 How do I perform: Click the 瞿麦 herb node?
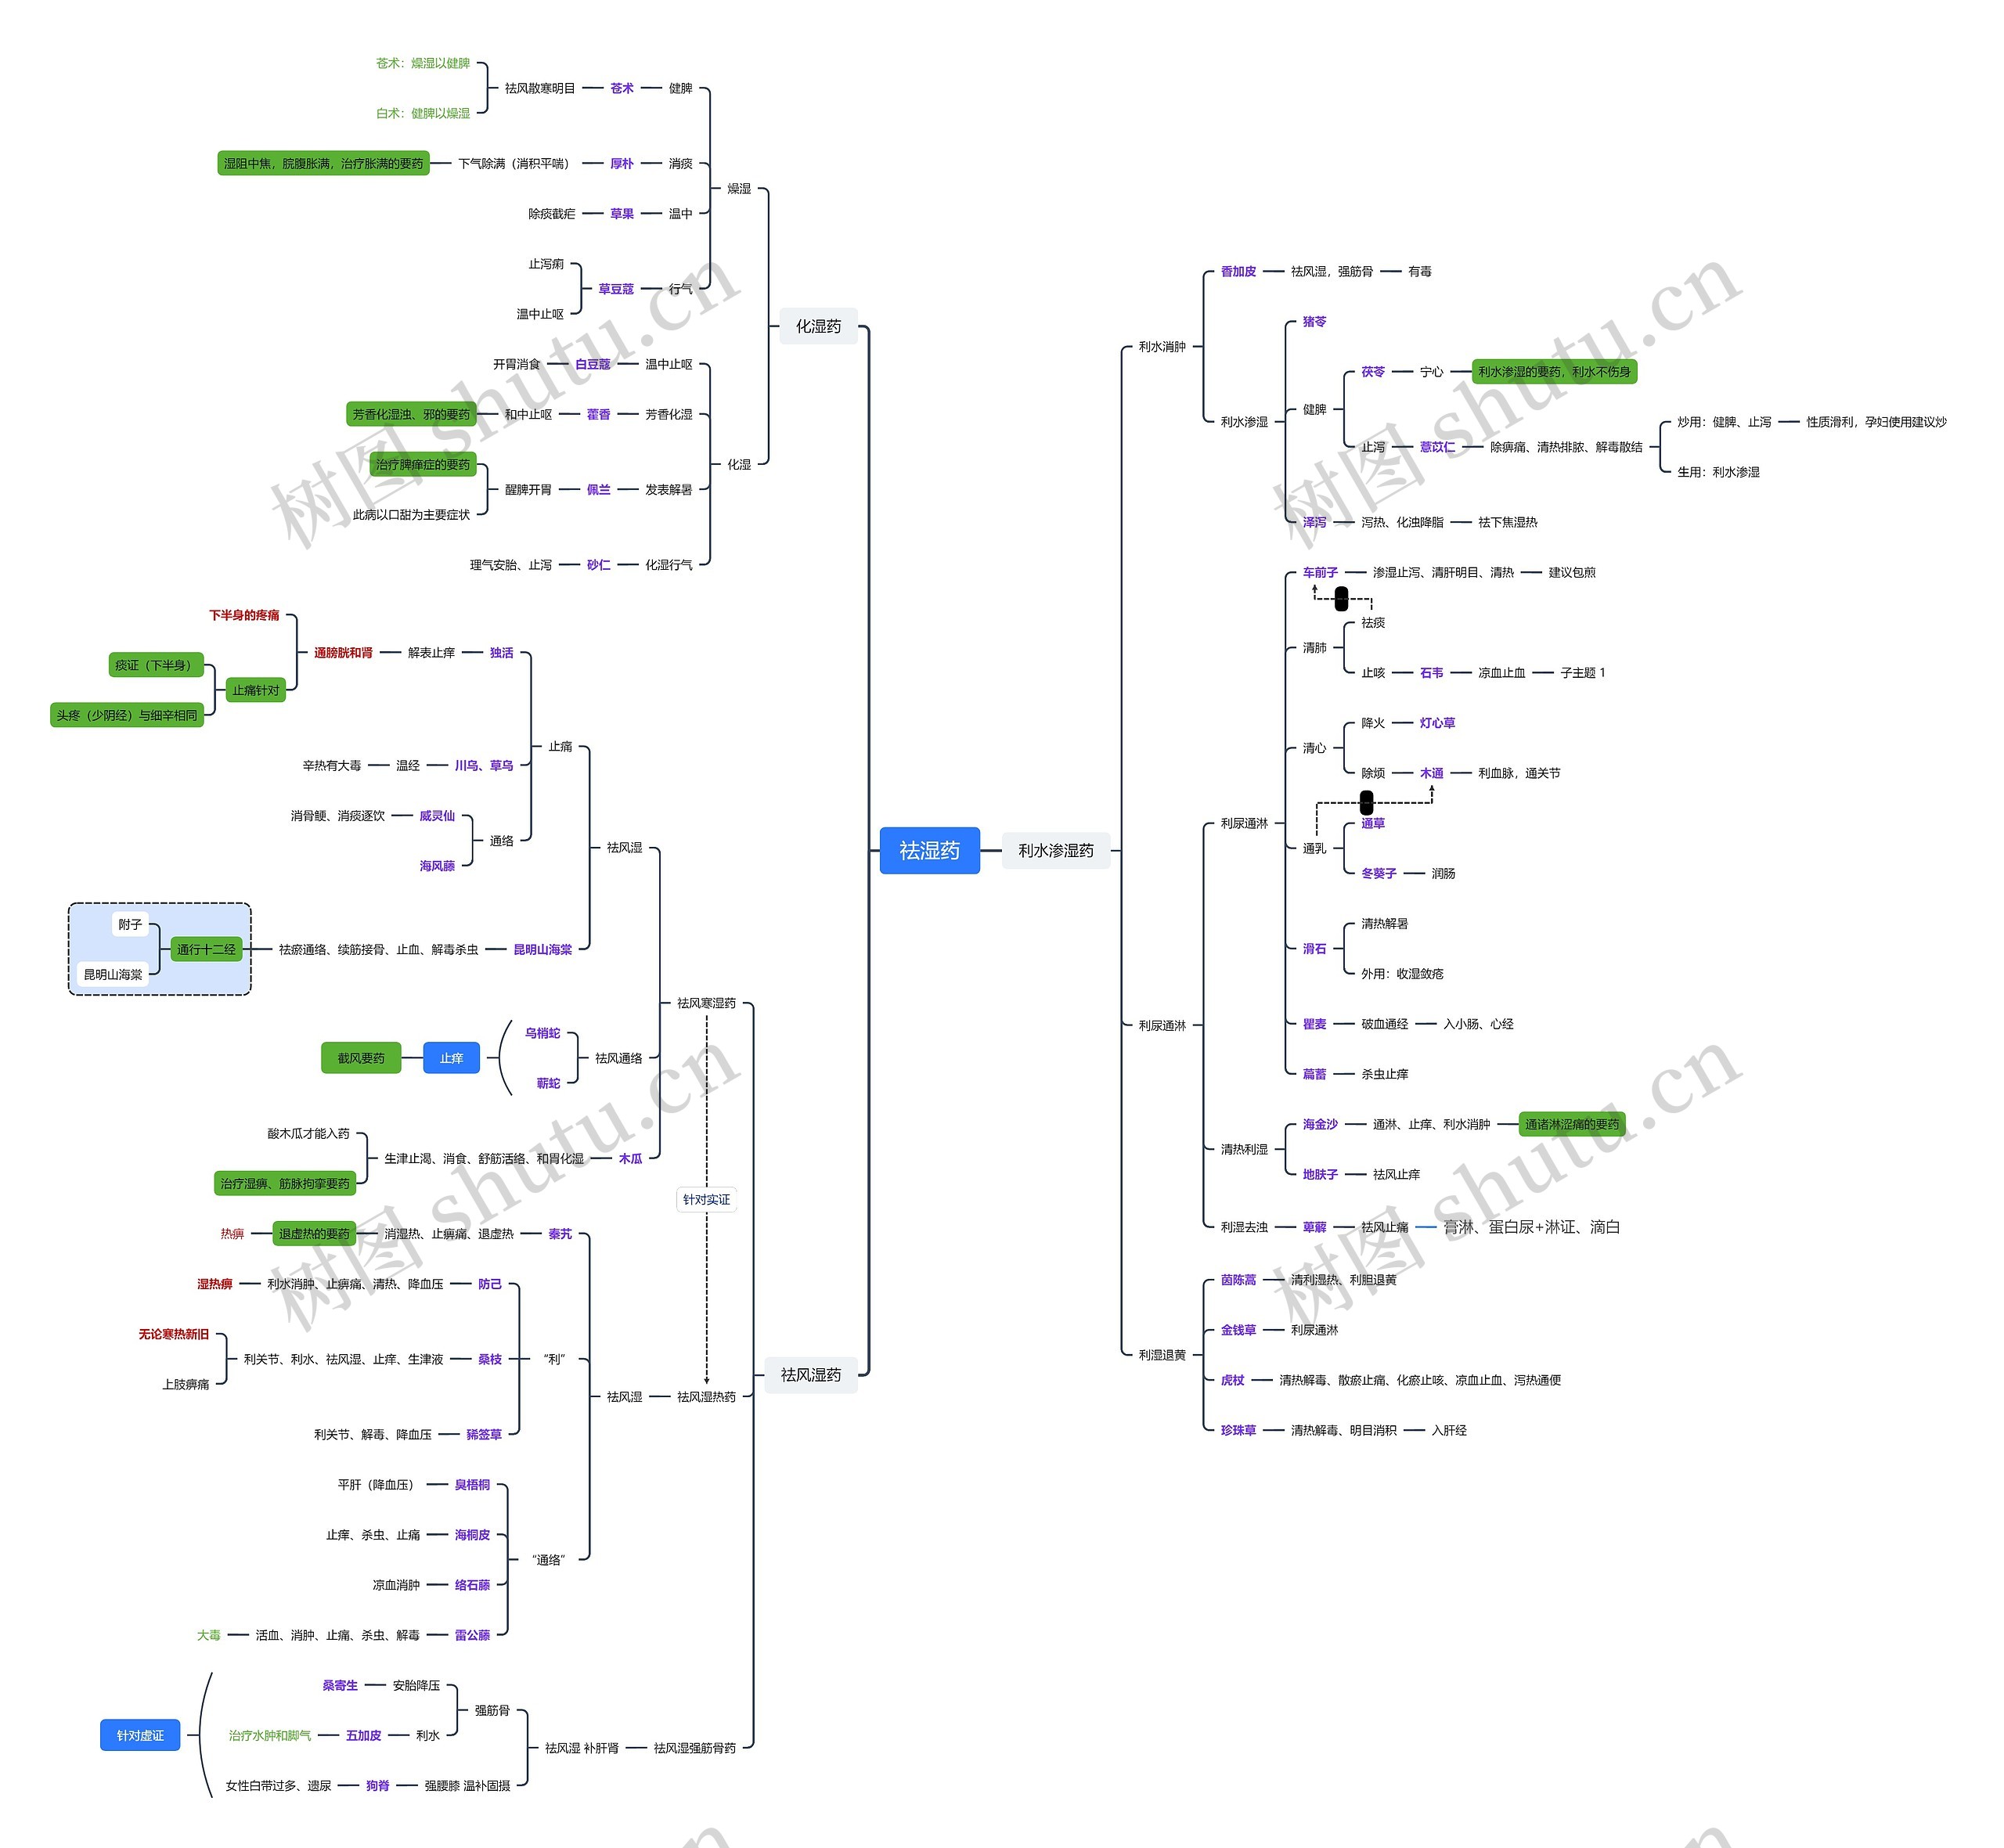(x=1315, y=1024)
